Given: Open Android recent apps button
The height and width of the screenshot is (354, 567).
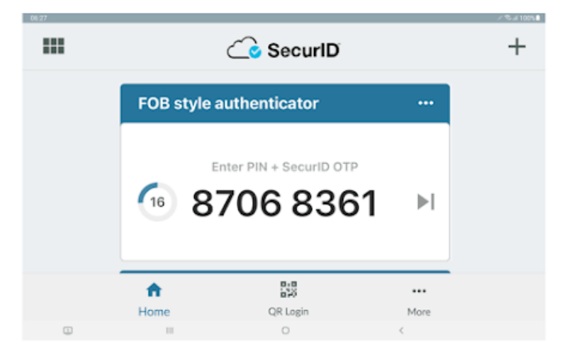Looking at the screenshot, I should (169, 330).
